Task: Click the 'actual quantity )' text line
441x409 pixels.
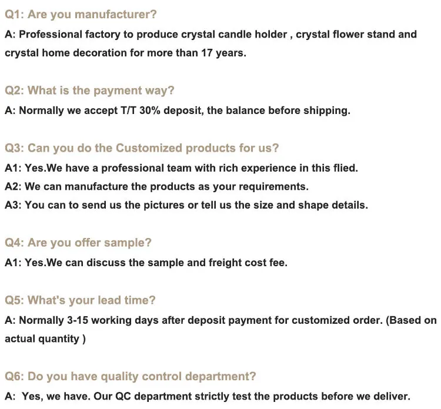Action: [x=45, y=338]
